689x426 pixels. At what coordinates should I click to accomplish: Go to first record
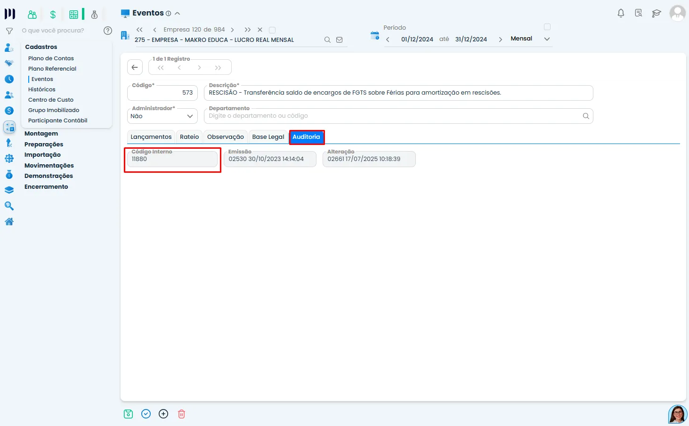[161, 68]
